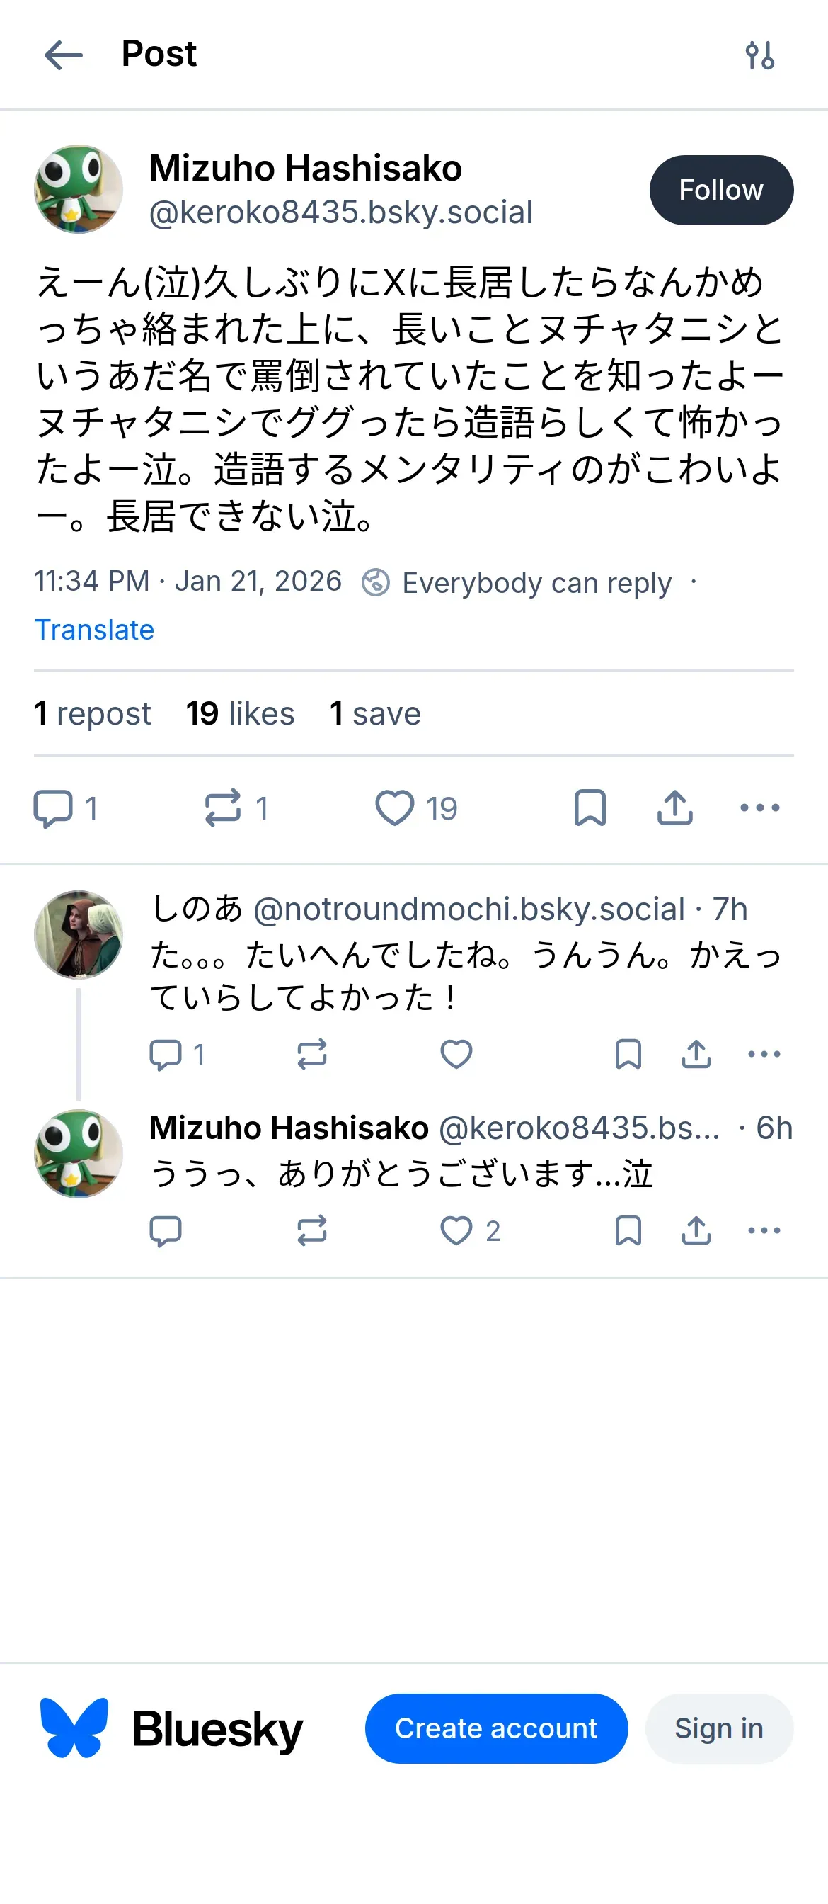View the 19 likes list
Image resolution: width=828 pixels, height=1904 pixels.
click(240, 714)
